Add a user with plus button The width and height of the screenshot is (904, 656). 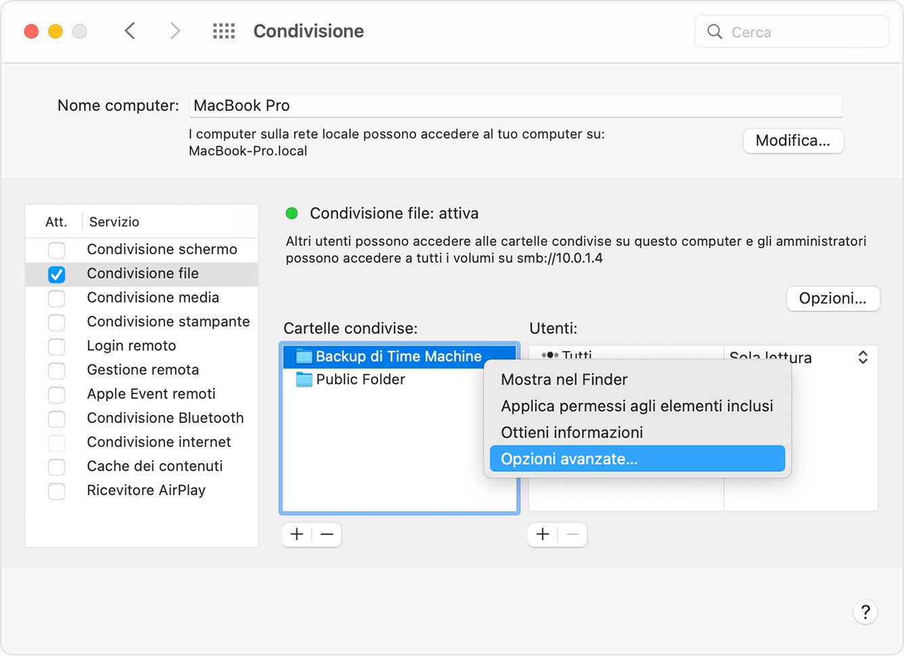click(x=543, y=534)
